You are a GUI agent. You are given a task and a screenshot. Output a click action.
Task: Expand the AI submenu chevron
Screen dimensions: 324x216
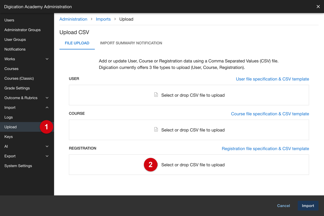pos(47,146)
